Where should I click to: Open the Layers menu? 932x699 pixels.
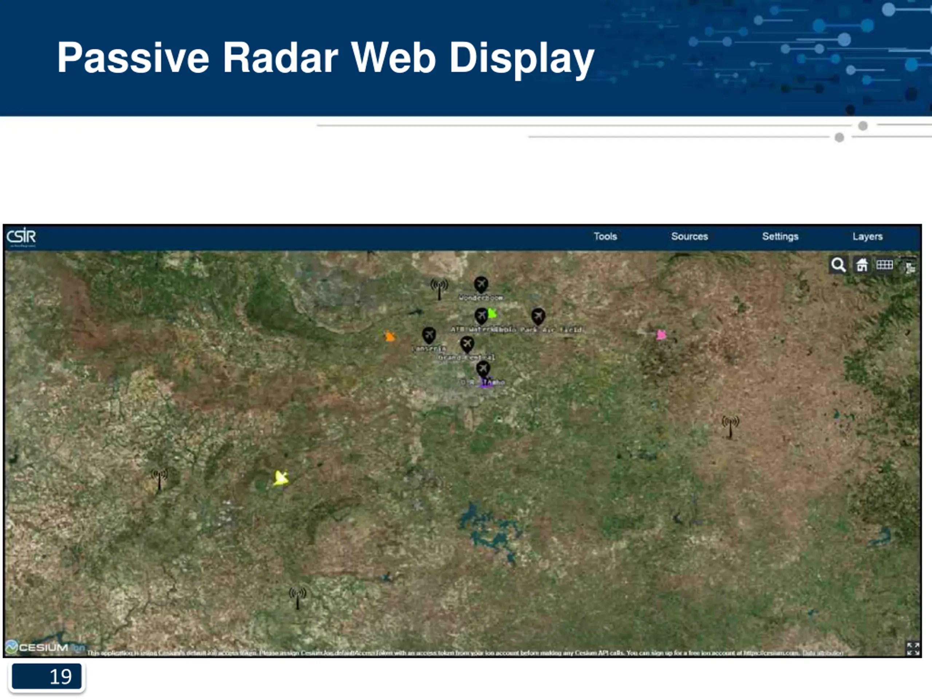867,236
